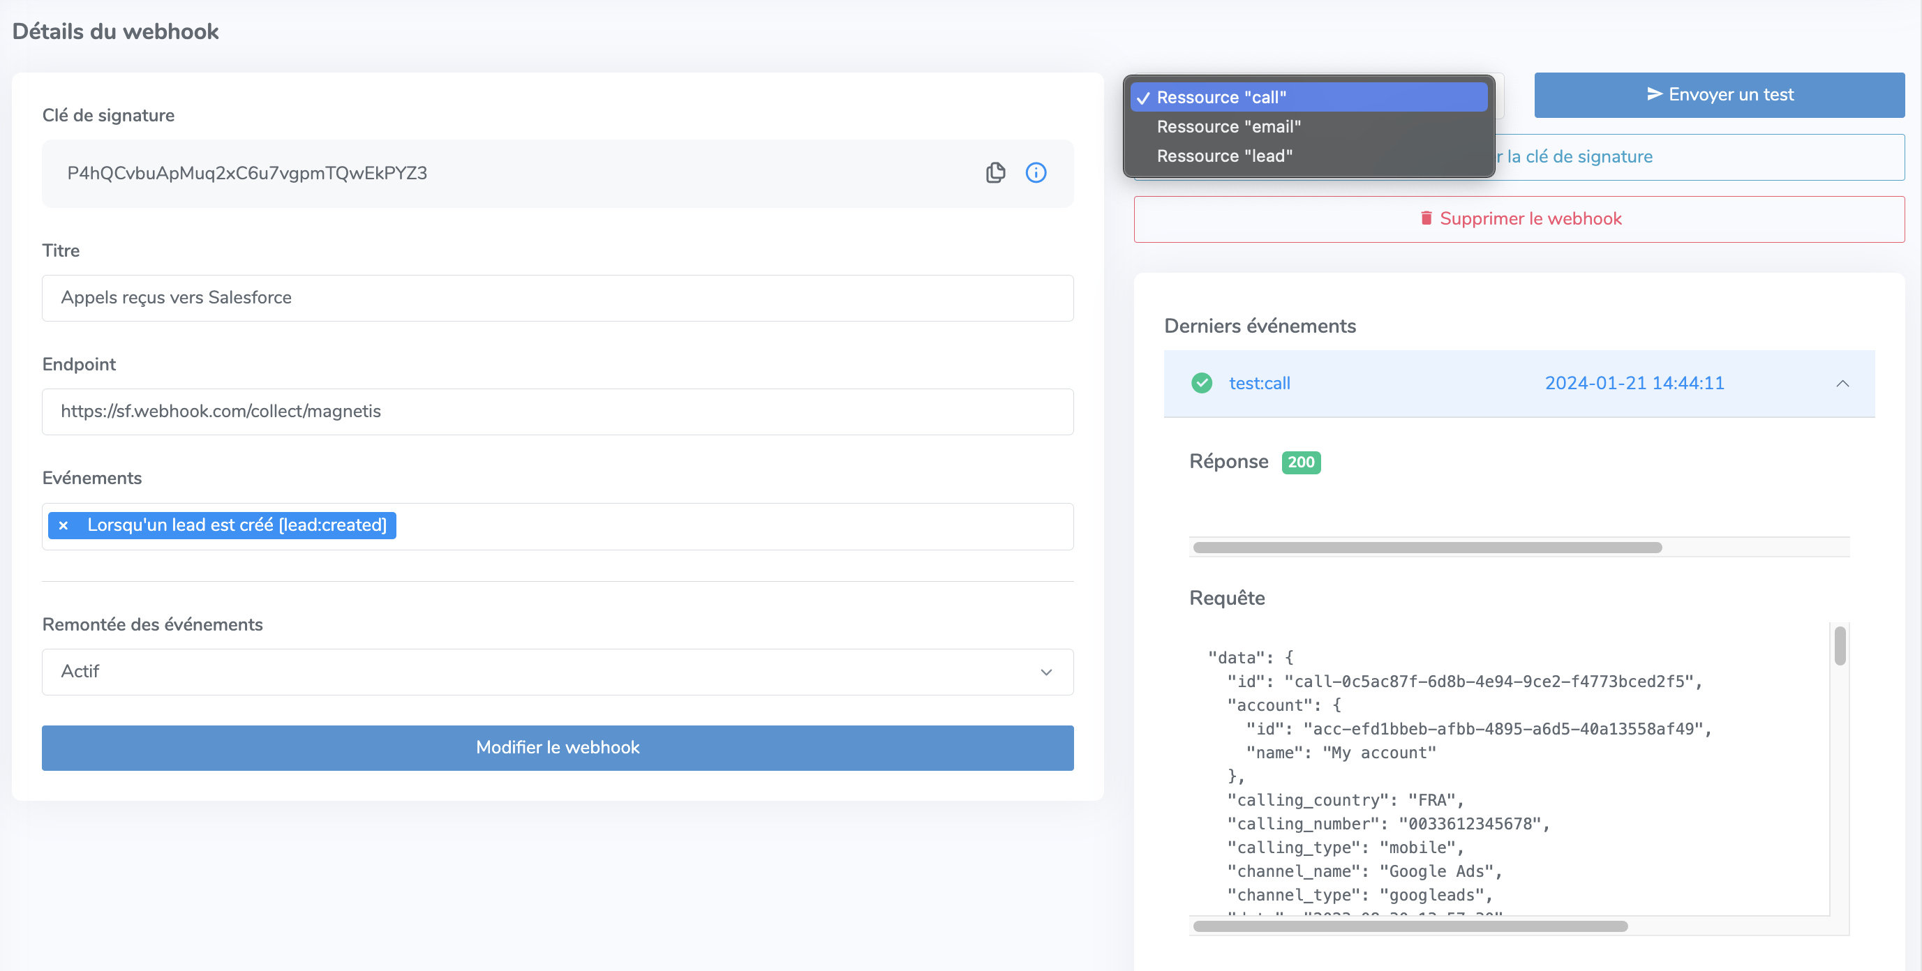Viewport: 1922px width, 971px height.
Task: Open Remontée des événements Actif dropdown
Action: click(x=558, y=672)
